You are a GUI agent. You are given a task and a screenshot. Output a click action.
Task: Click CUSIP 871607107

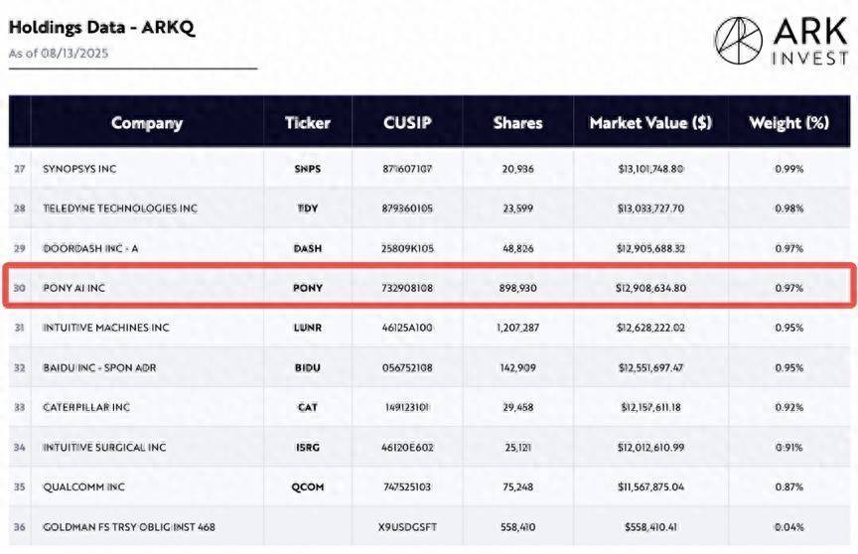(x=407, y=169)
